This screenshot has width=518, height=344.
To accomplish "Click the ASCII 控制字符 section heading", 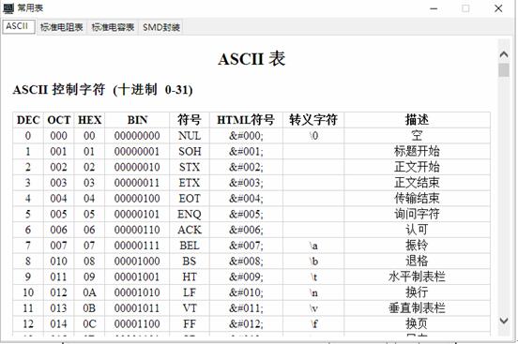I will [x=102, y=90].
